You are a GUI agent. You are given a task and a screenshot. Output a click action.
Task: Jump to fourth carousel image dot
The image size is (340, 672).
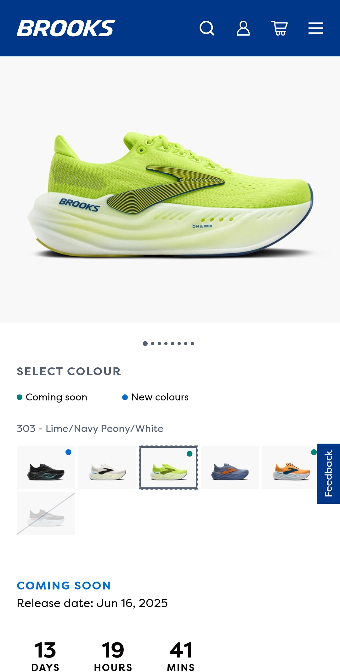pos(166,343)
